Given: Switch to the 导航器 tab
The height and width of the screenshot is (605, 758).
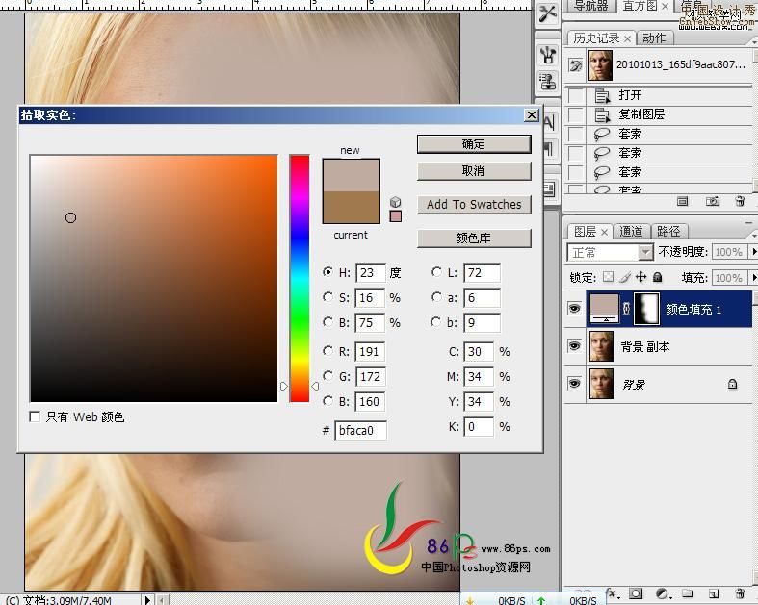Looking at the screenshot, I should point(589,6).
